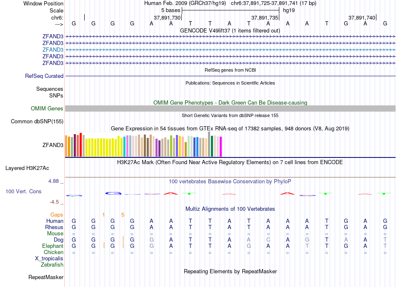Click the 'Window Position' label
The height and width of the screenshot is (287, 396).
point(43,3)
